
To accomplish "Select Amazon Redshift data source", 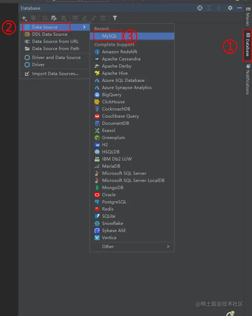I will [x=132, y=52].
